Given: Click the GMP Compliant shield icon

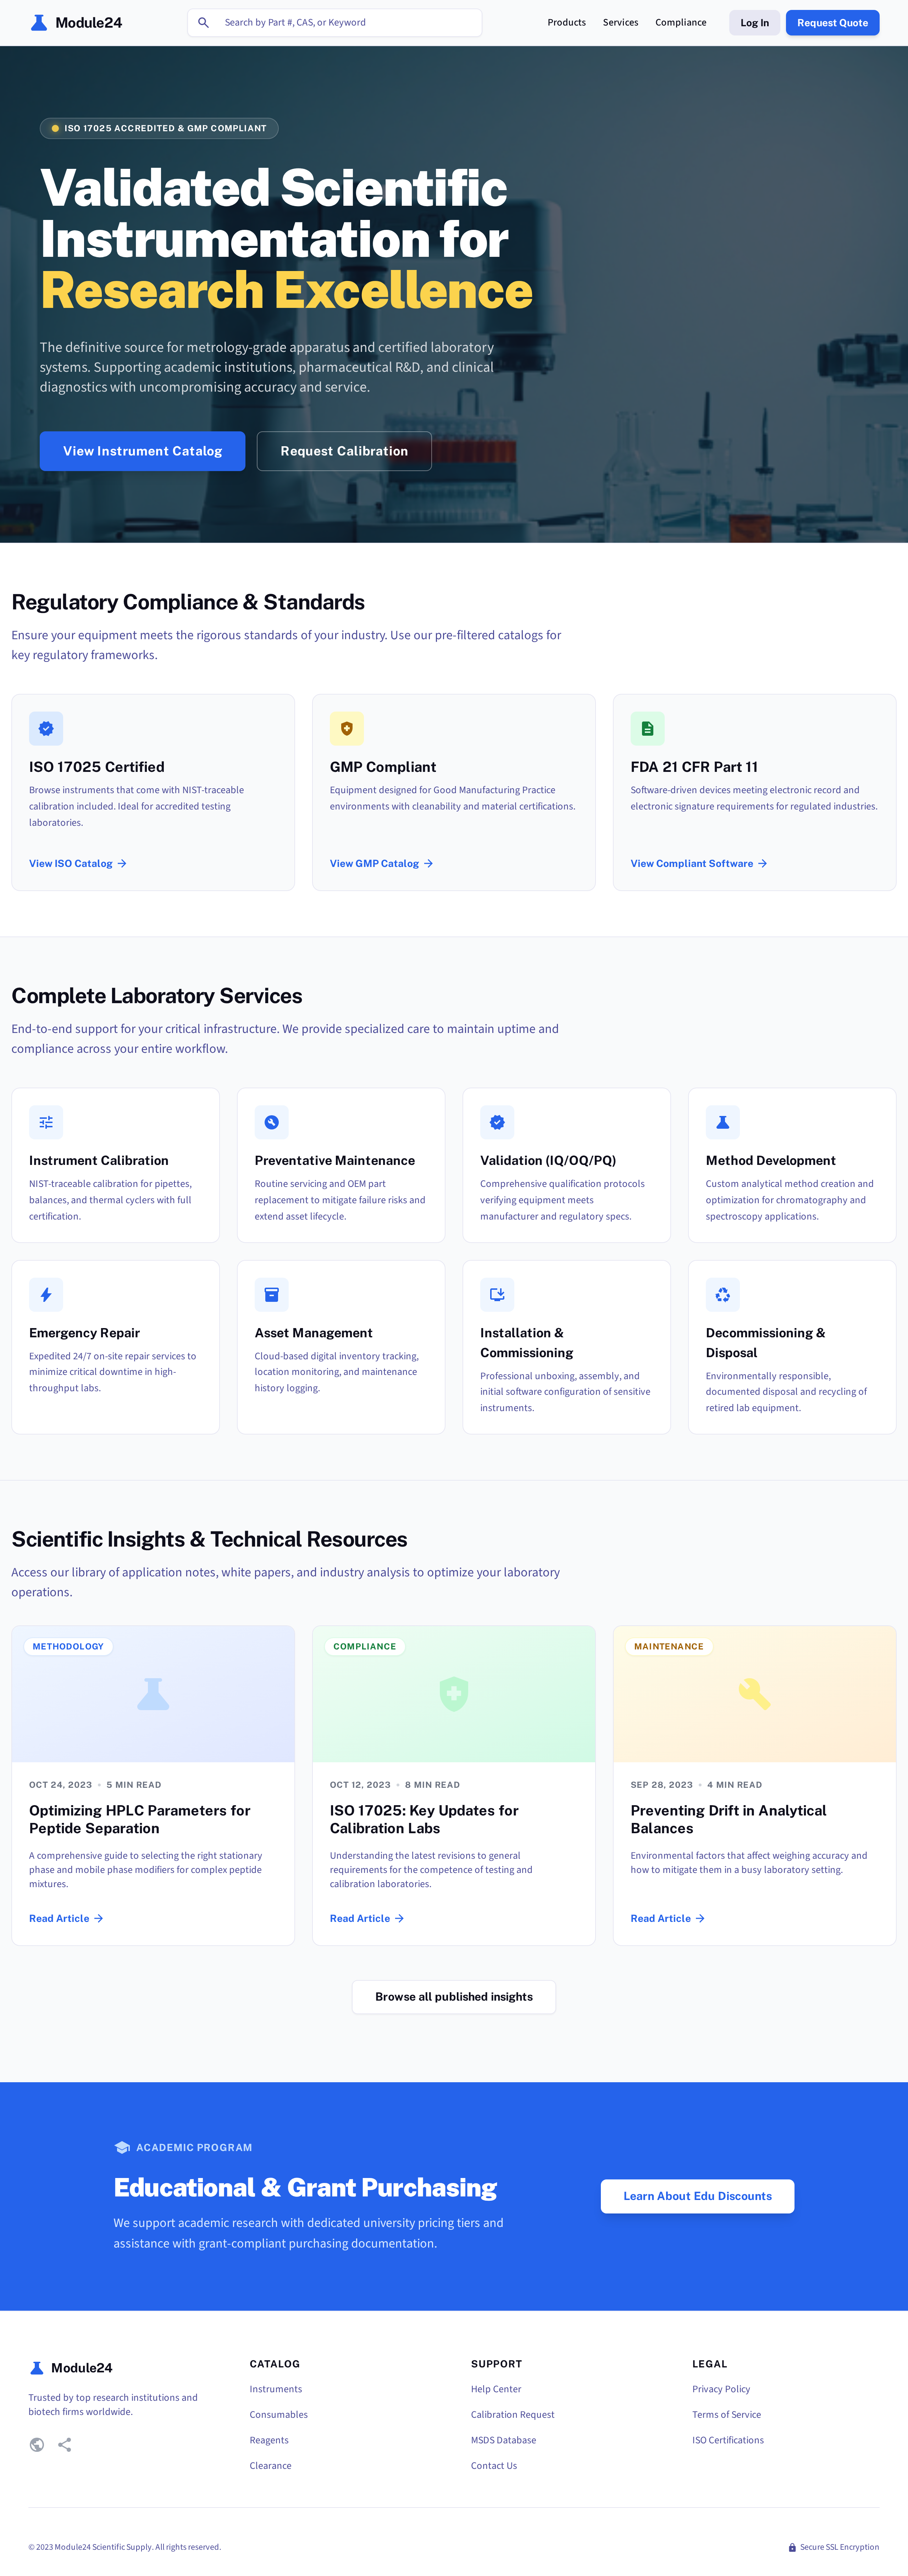Looking at the screenshot, I should [346, 728].
